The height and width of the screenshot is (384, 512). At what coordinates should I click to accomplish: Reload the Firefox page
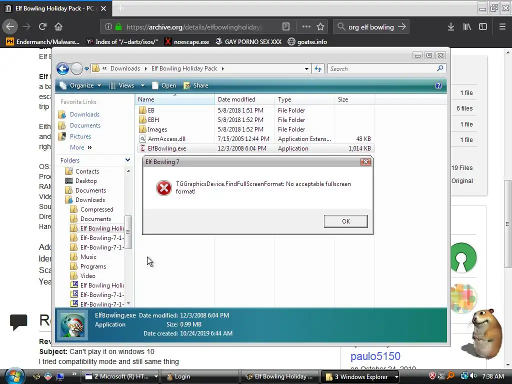coord(42,27)
